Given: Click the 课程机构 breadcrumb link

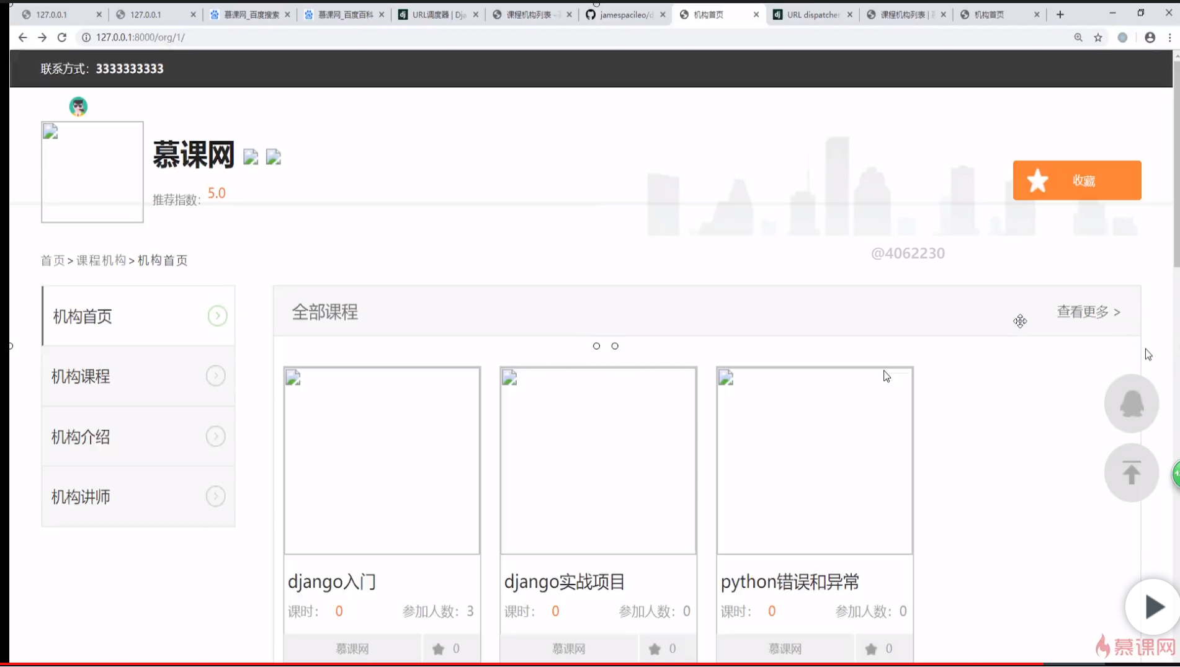Looking at the screenshot, I should pyautogui.click(x=101, y=260).
